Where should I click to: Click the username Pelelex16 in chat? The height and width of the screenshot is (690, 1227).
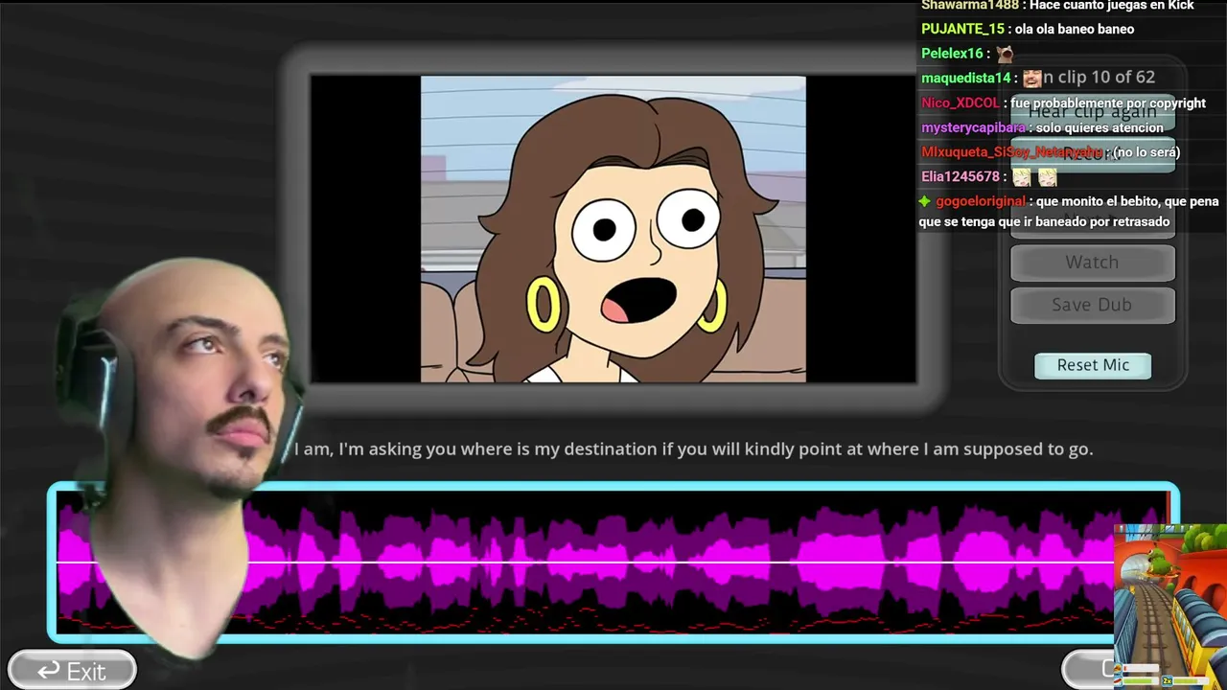953,54
